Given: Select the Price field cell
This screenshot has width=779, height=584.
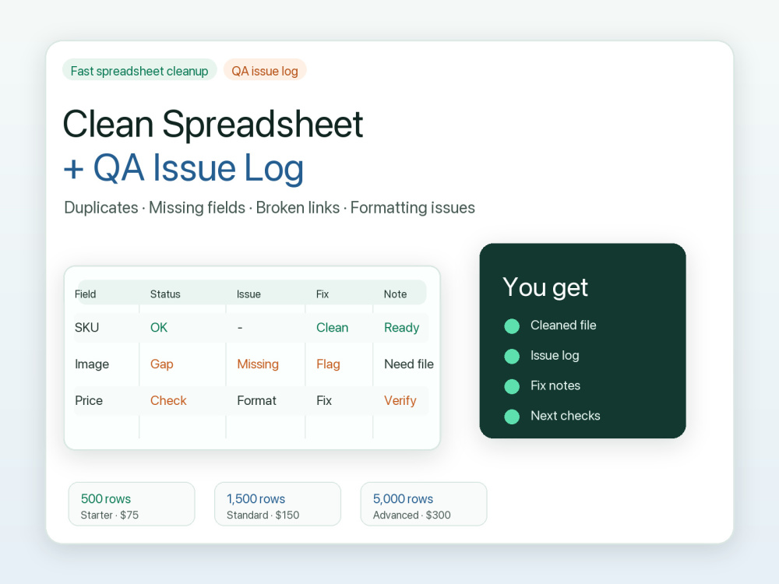Looking at the screenshot, I should tap(89, 401).
